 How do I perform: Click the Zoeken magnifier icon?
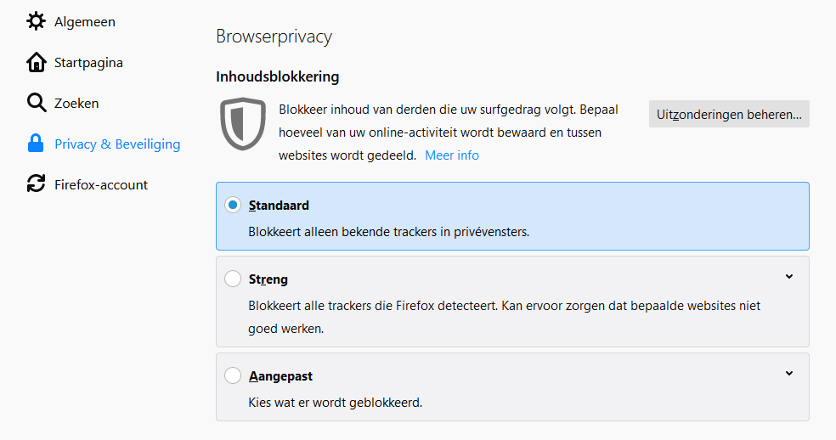tap(36, 103)
